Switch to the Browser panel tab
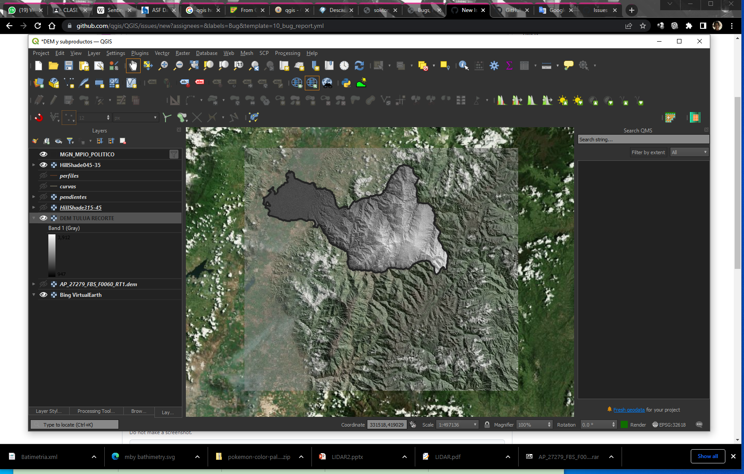Image resolution: width=744 pixels, height=474 pixels. click(138, 411)
